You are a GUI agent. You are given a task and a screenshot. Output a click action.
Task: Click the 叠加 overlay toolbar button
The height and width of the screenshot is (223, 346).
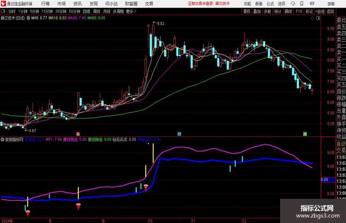(x=257, y=11)
